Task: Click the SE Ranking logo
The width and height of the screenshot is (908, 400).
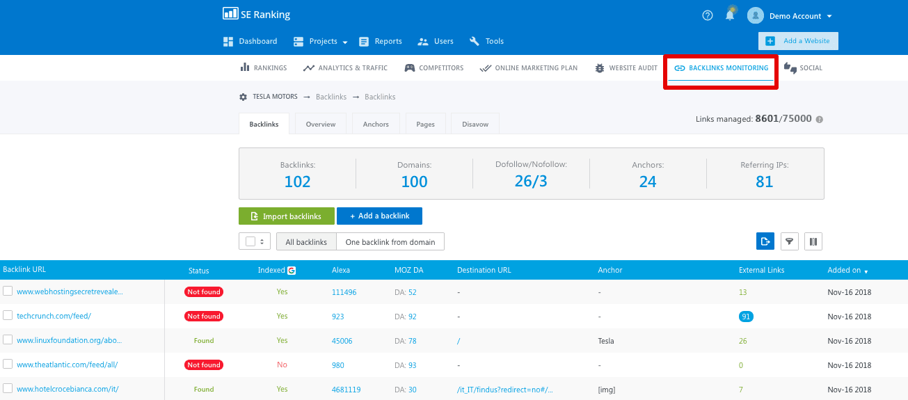Action: 256,15
